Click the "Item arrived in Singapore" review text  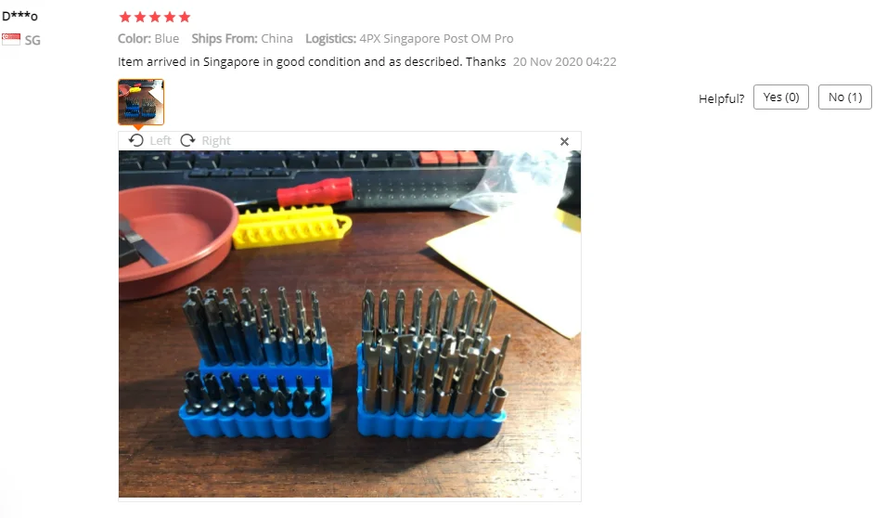(x=312, y=61)
